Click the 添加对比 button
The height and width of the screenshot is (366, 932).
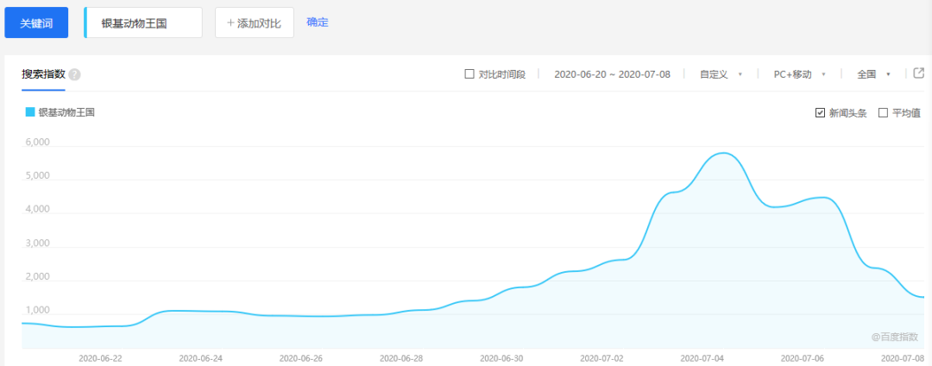pyautogui.click(x=255, y=22)
